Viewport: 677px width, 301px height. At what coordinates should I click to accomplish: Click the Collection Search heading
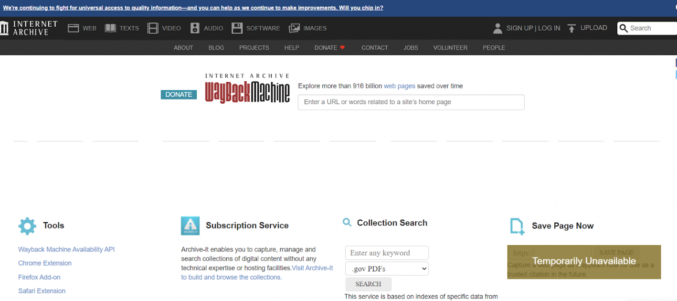pos(392,223)
